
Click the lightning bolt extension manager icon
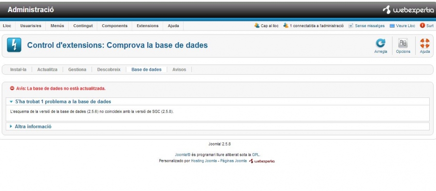coord(14,45)
